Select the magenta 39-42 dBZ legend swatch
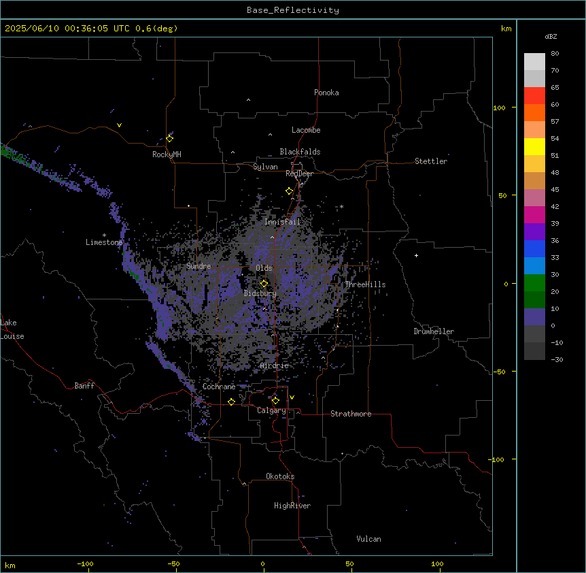The height and width of the screenshot is (573, 586). point(534,214)
